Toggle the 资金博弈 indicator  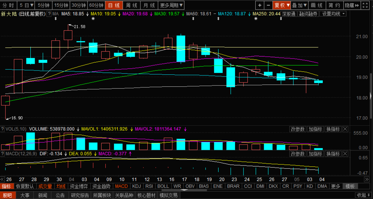click(x=79, y=186)
